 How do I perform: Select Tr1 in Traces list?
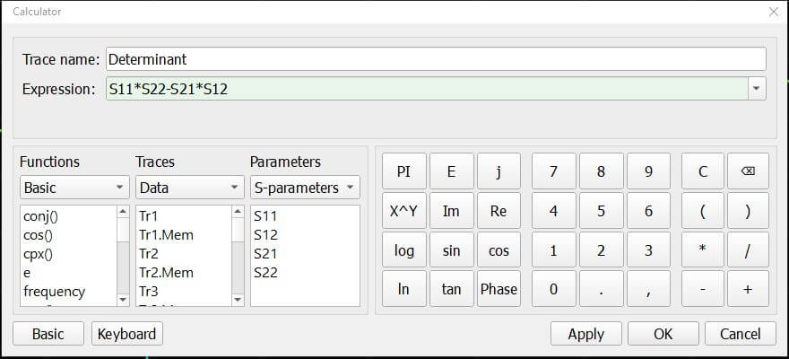click(149, 216)
